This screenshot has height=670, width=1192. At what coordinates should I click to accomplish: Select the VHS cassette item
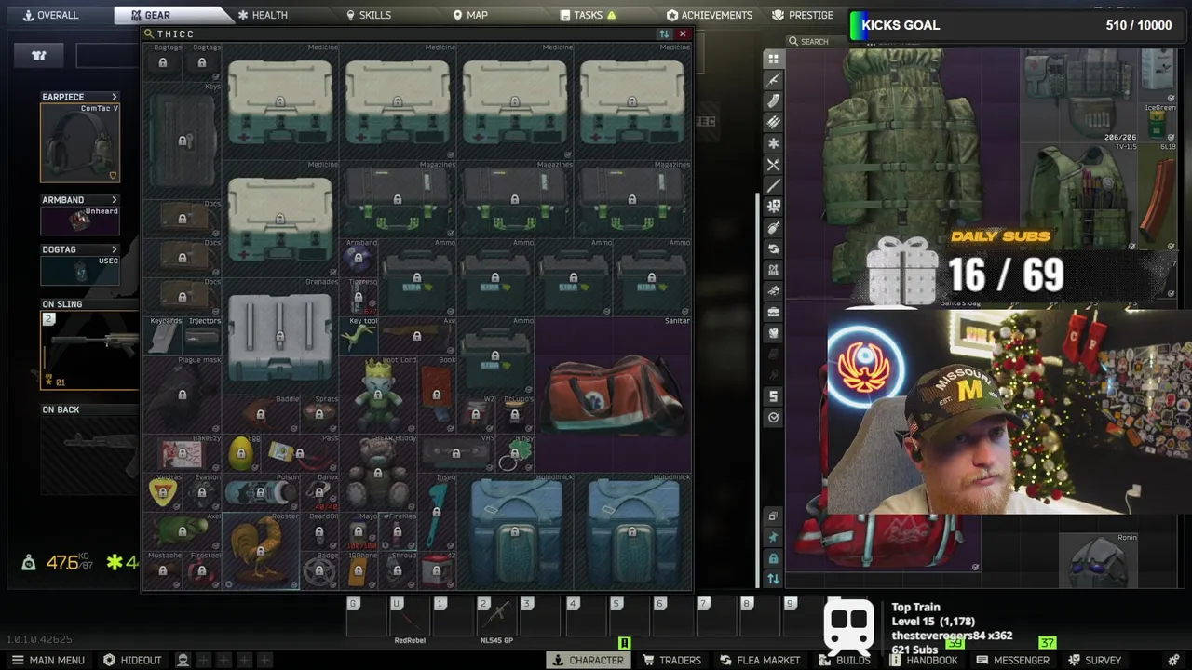(x=456, y=453)
